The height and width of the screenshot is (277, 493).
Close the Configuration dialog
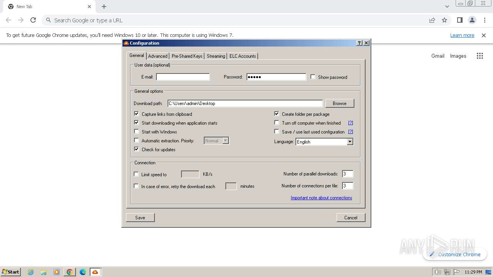pos(366,43)
